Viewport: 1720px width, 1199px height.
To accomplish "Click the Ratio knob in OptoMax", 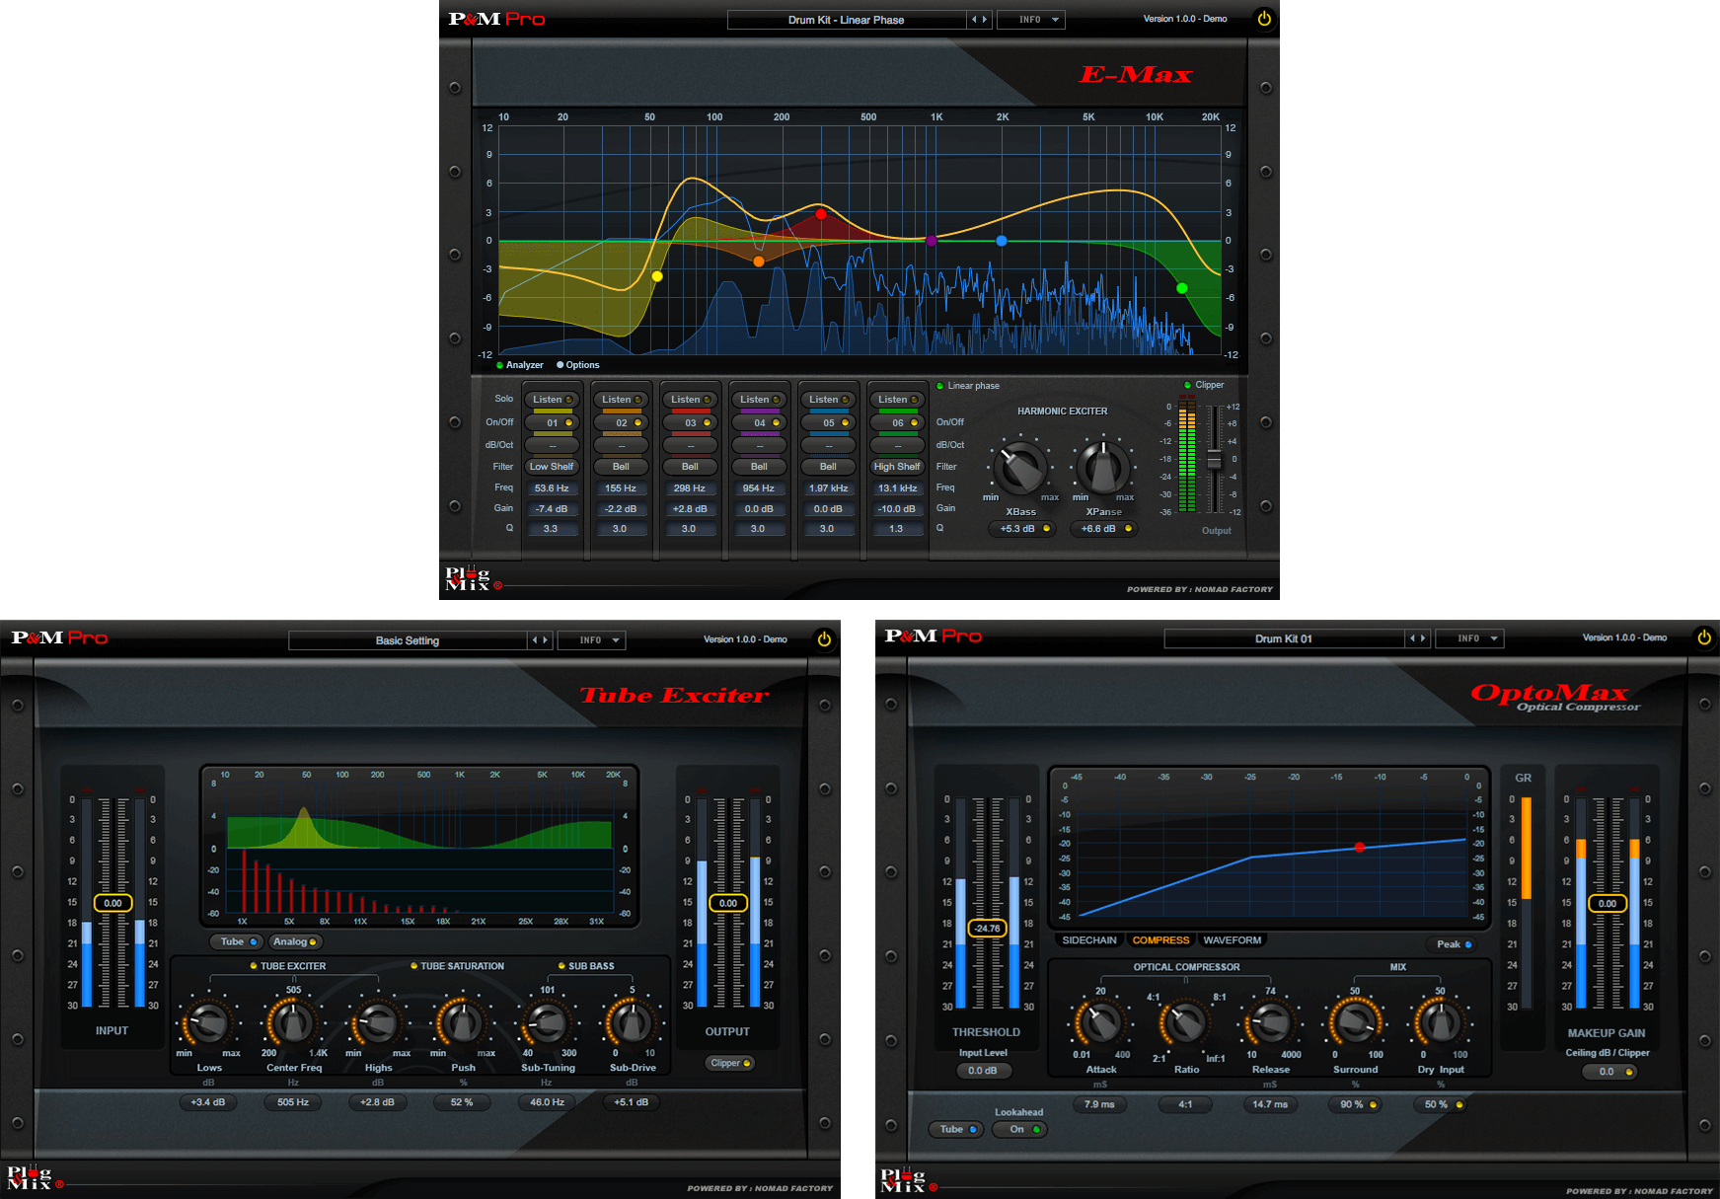I will point(1185,1023).
